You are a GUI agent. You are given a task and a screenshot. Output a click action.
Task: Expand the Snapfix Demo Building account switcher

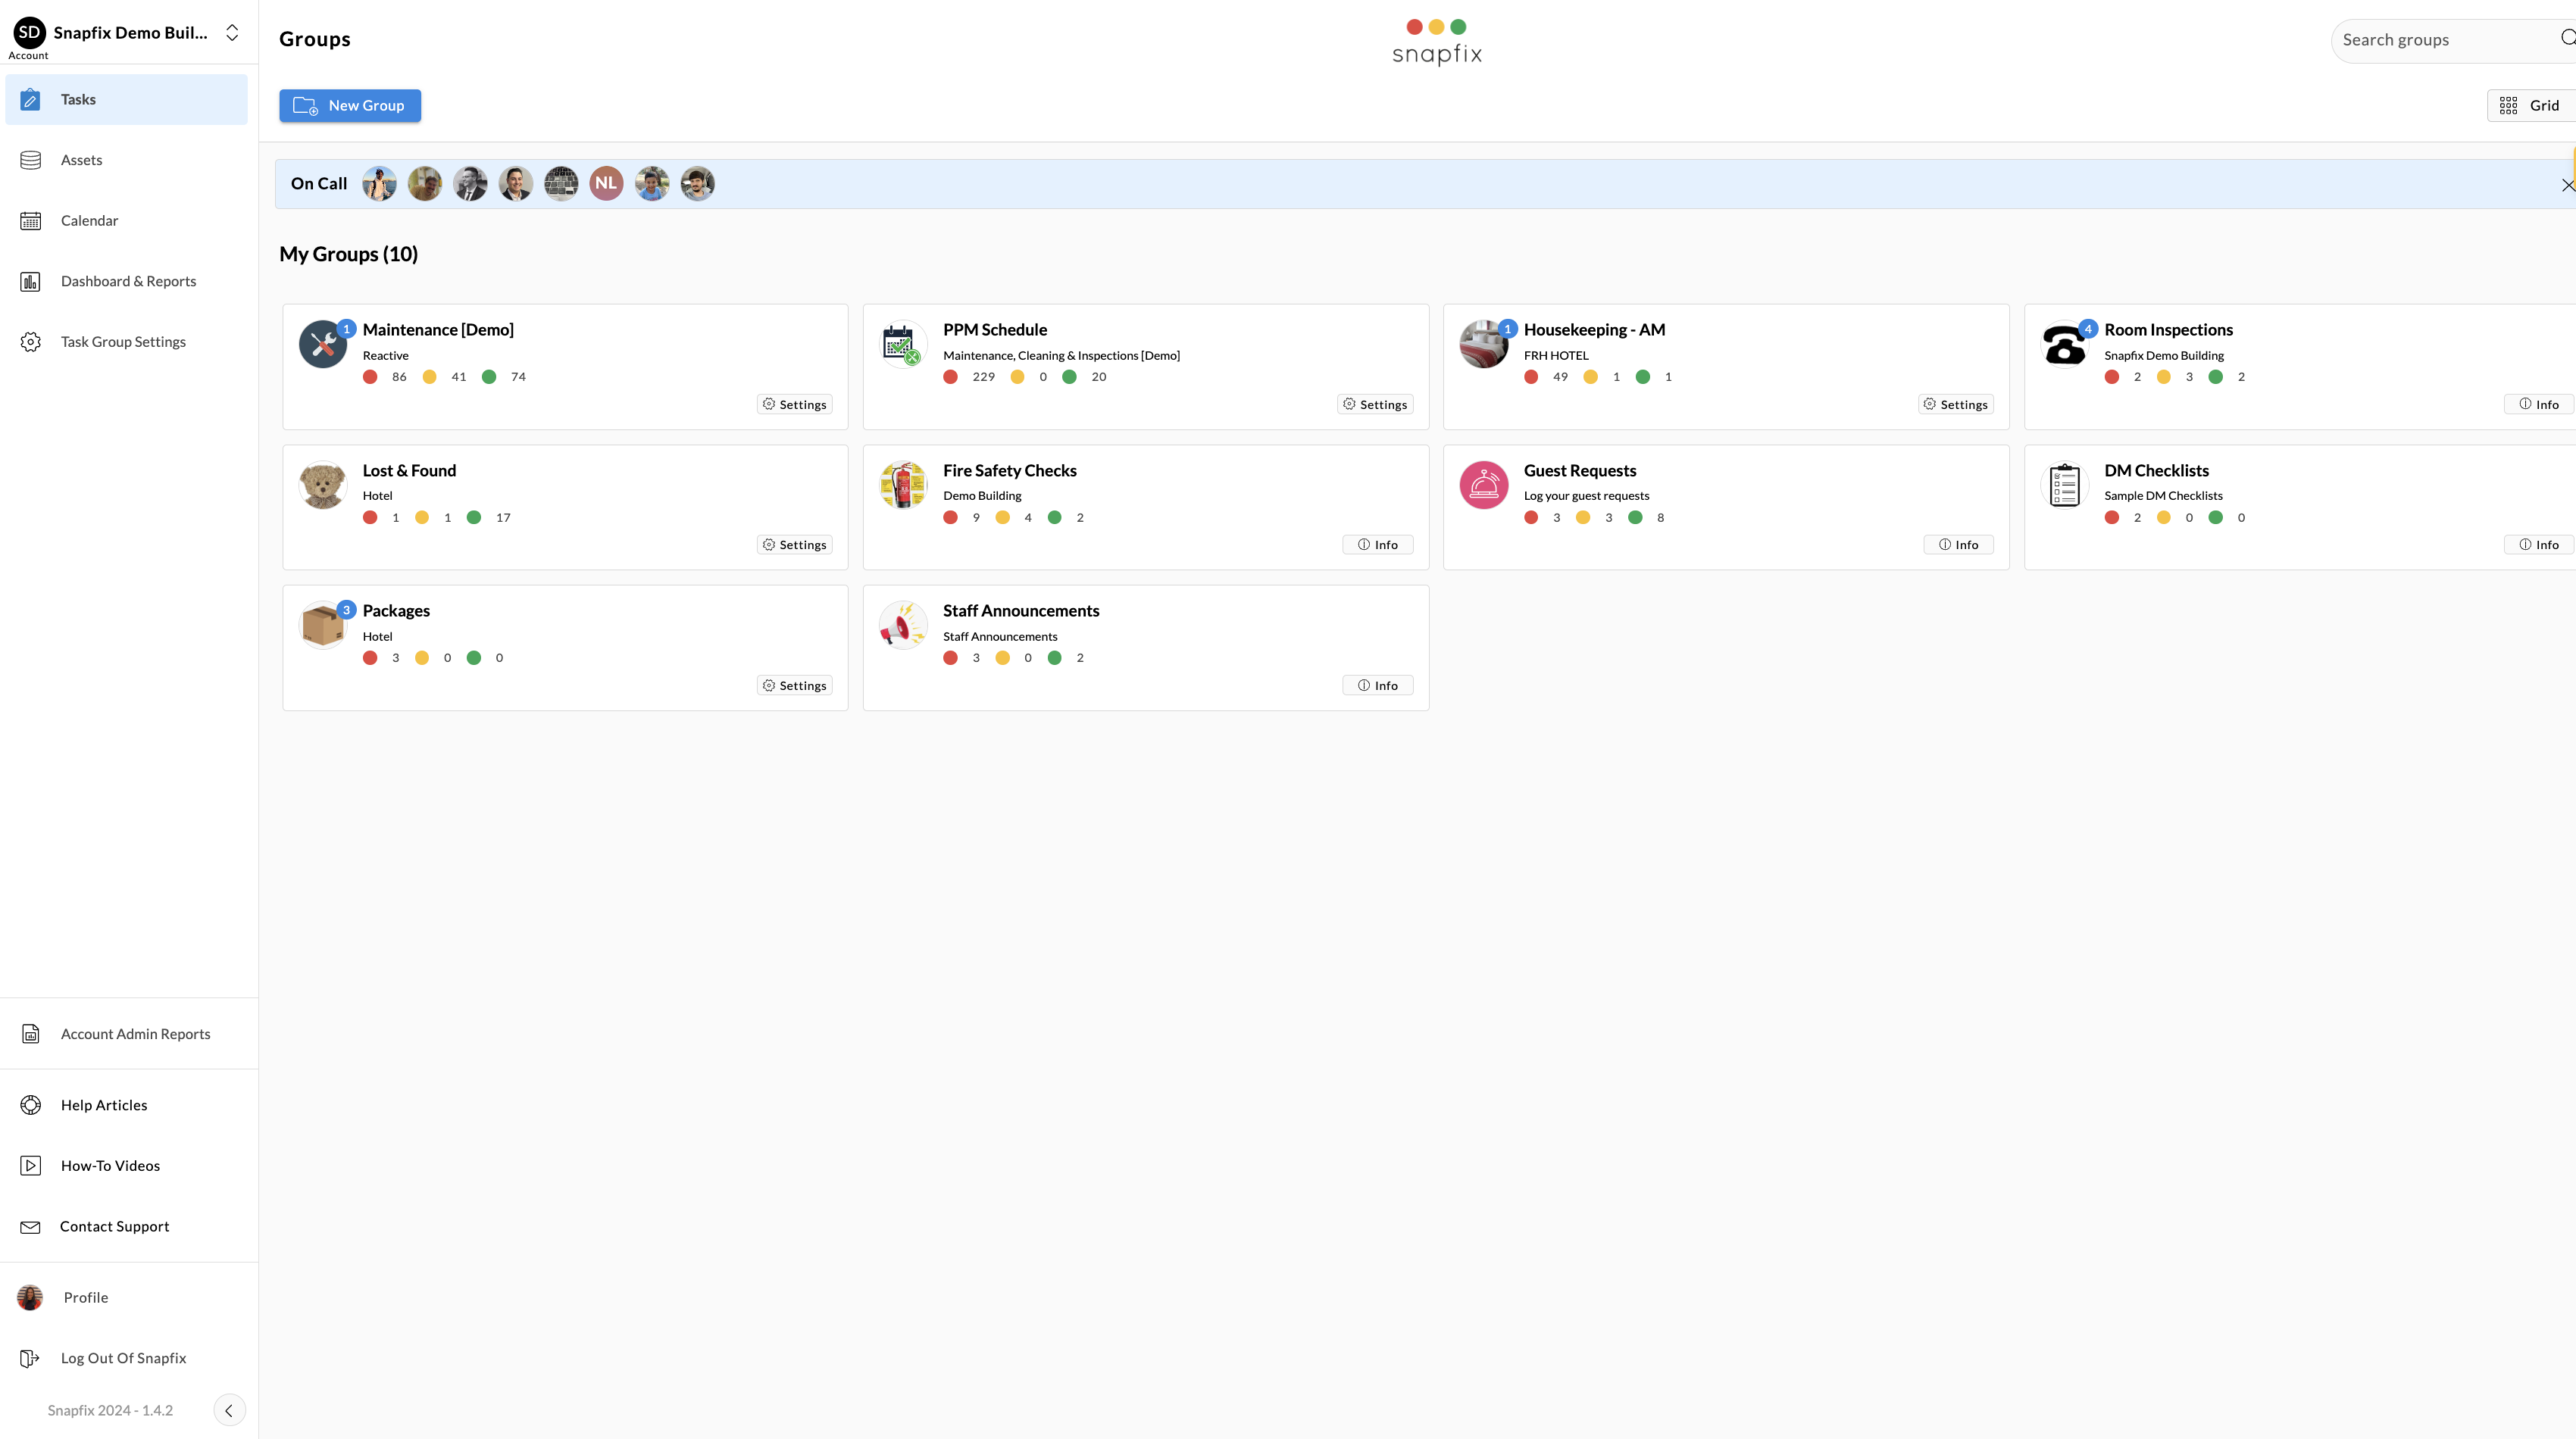pos(232,33)
